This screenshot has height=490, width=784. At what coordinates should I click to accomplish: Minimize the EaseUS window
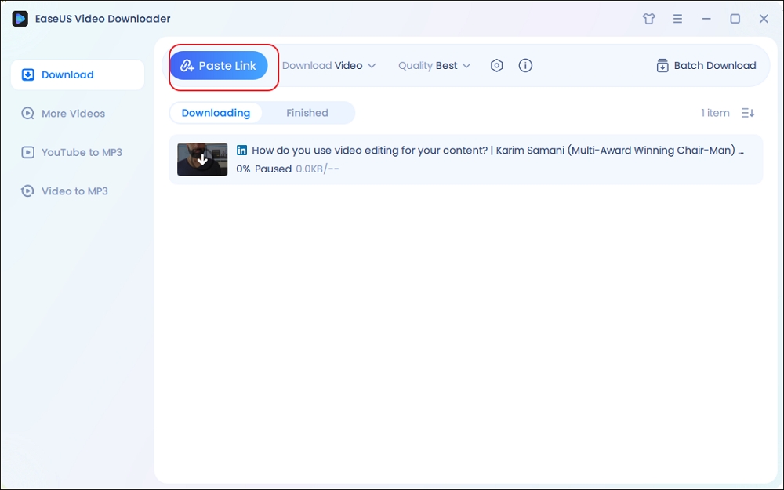click(x=706, y=19)
